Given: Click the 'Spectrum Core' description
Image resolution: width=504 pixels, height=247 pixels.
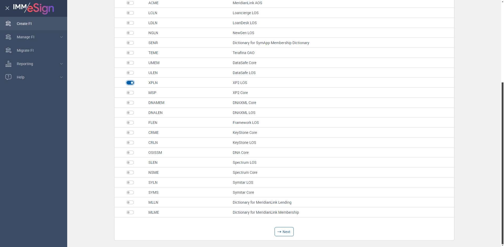Looking at the screenshot, I should click(x=245, y=172).
